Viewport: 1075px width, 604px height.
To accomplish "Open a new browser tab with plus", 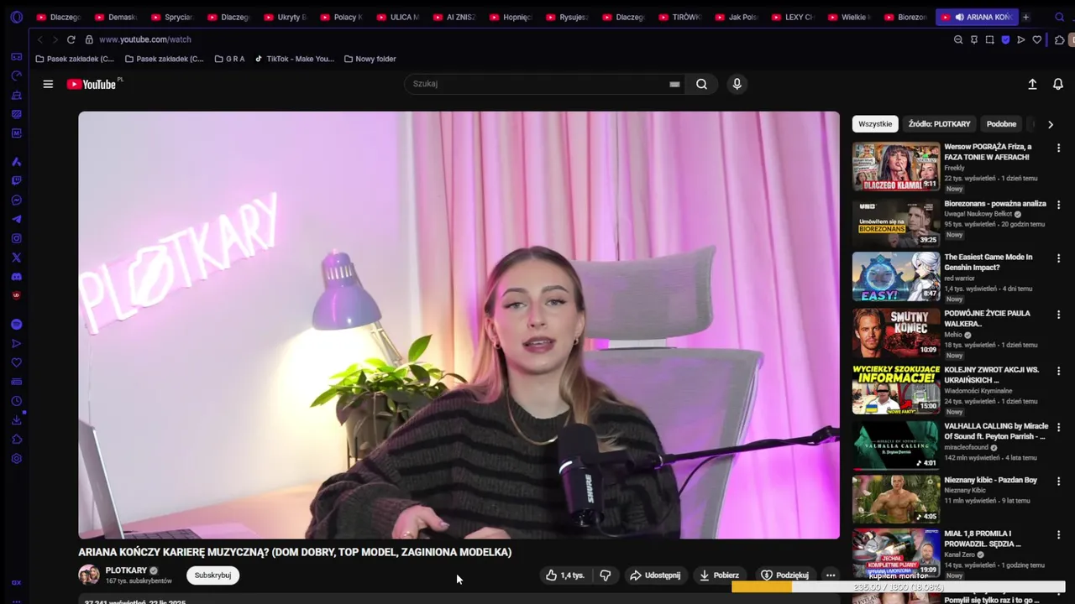I will 1025,17.
